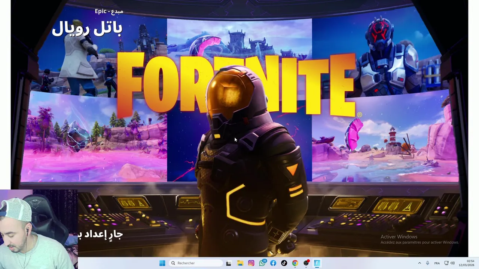The image size is (479, 269).
Task: Expand the hidden system tray icons
Action: tap(419, 263)
